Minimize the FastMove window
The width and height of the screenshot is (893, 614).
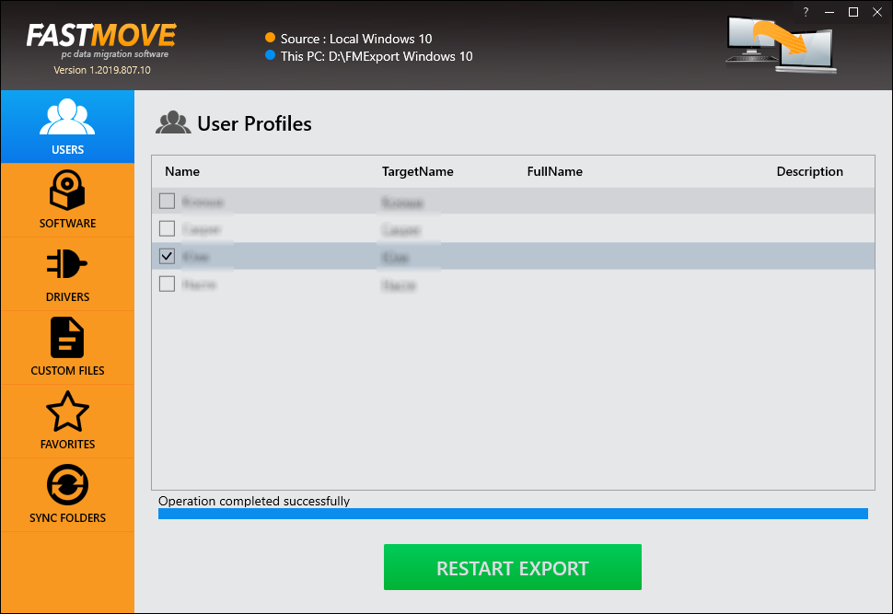[x=829, y=12]
